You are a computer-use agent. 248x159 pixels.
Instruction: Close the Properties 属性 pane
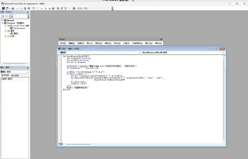click(x=28, y=68)
